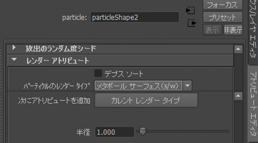The image size is (258, 143).
Task: Click the particle: label
Action: [x=74, y=17]
